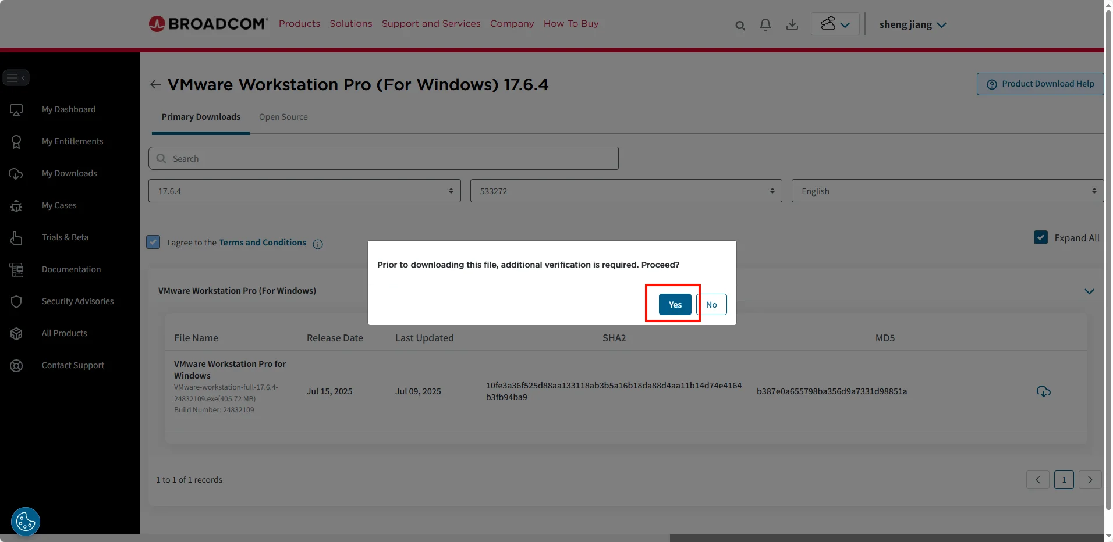
Task: Click Yes to proceed with verification
Action: [674, 304]
